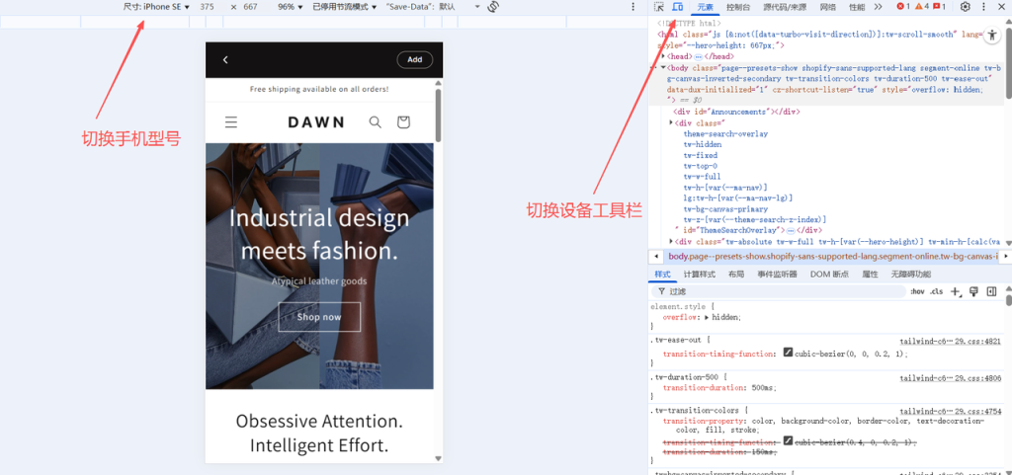Click the back arrow in the black preview bar
The image size is (1012, 475).
pyautogui.click(x=225, y=60)
